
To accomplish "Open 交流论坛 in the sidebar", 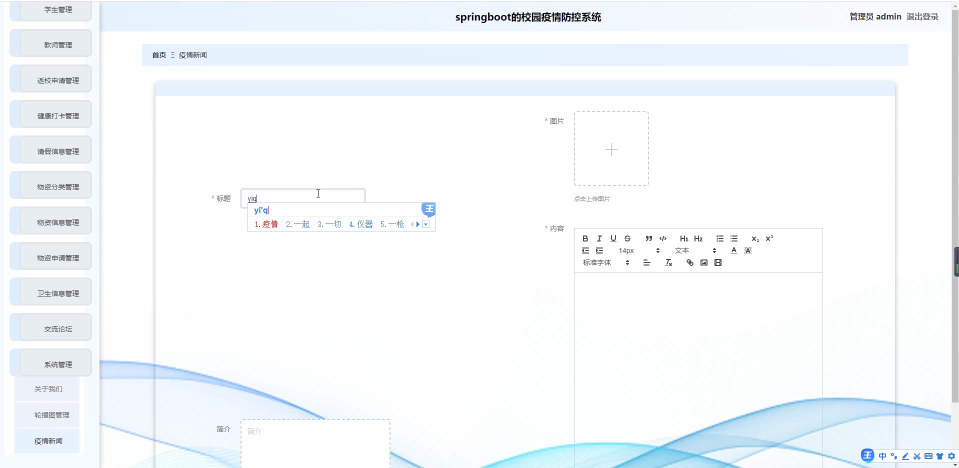I will [50, 327].
